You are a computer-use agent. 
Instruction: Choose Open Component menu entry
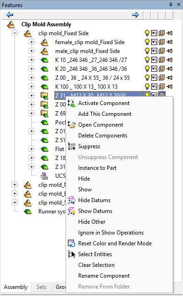click(101, 125)
